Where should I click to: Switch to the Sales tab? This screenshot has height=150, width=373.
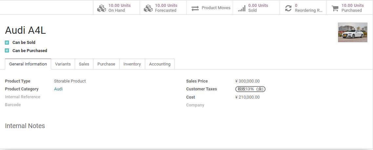click(84, 64)
